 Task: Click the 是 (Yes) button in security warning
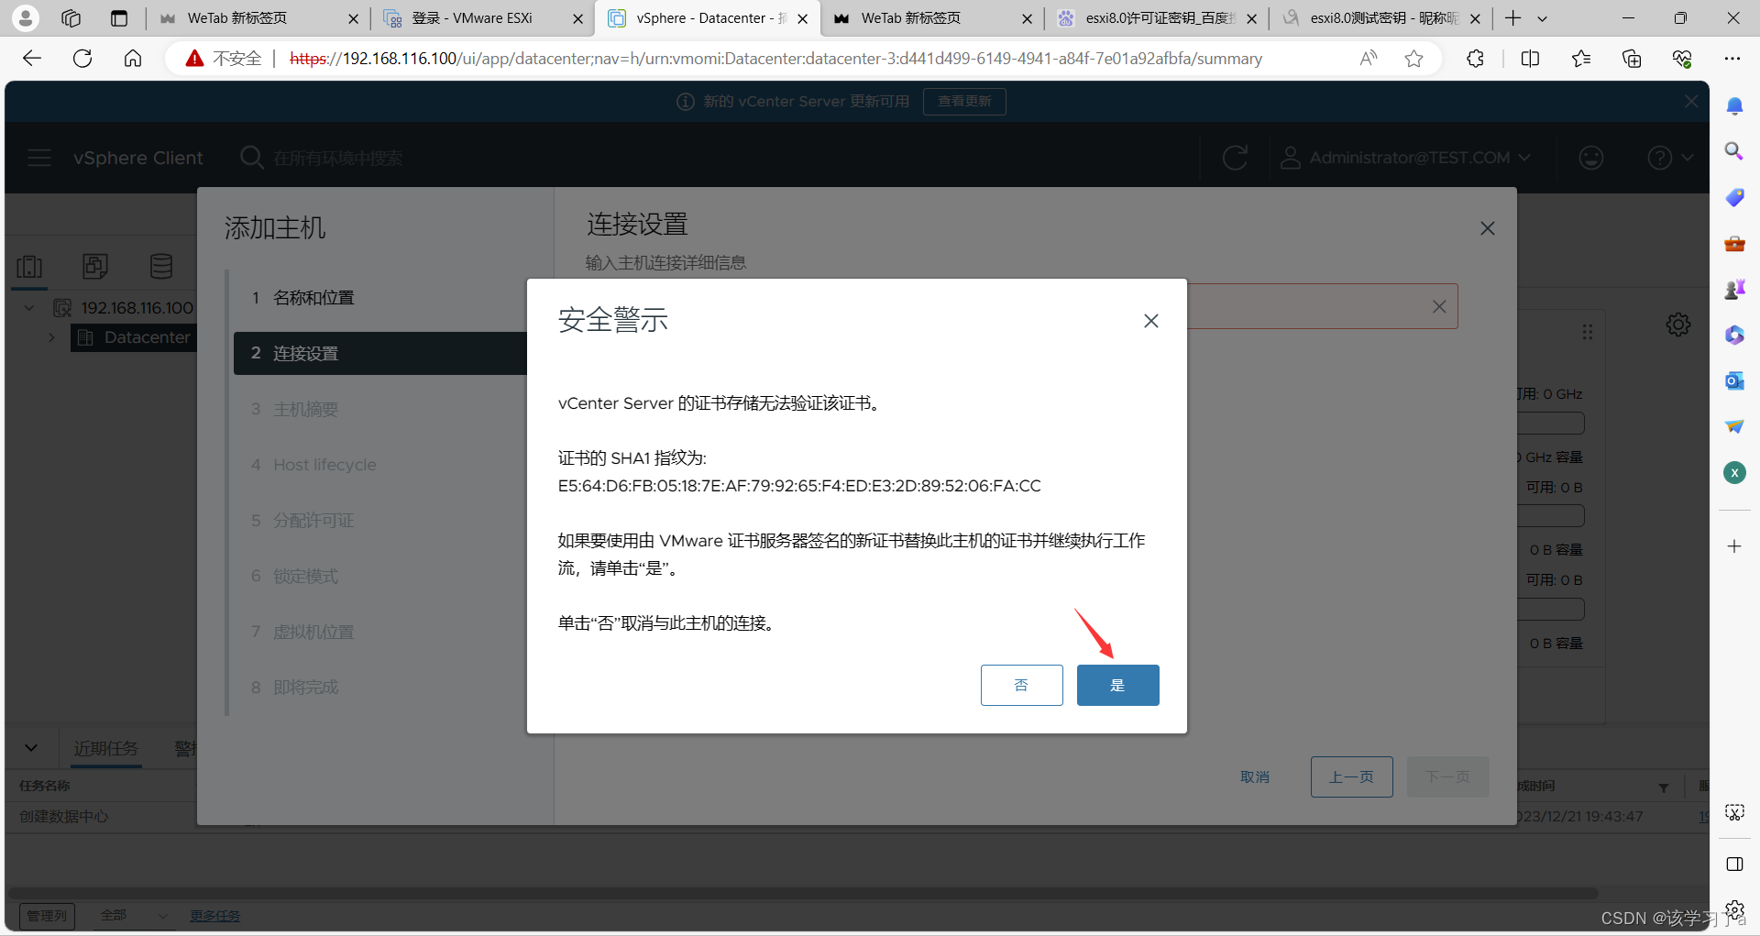pos(1117,685)
